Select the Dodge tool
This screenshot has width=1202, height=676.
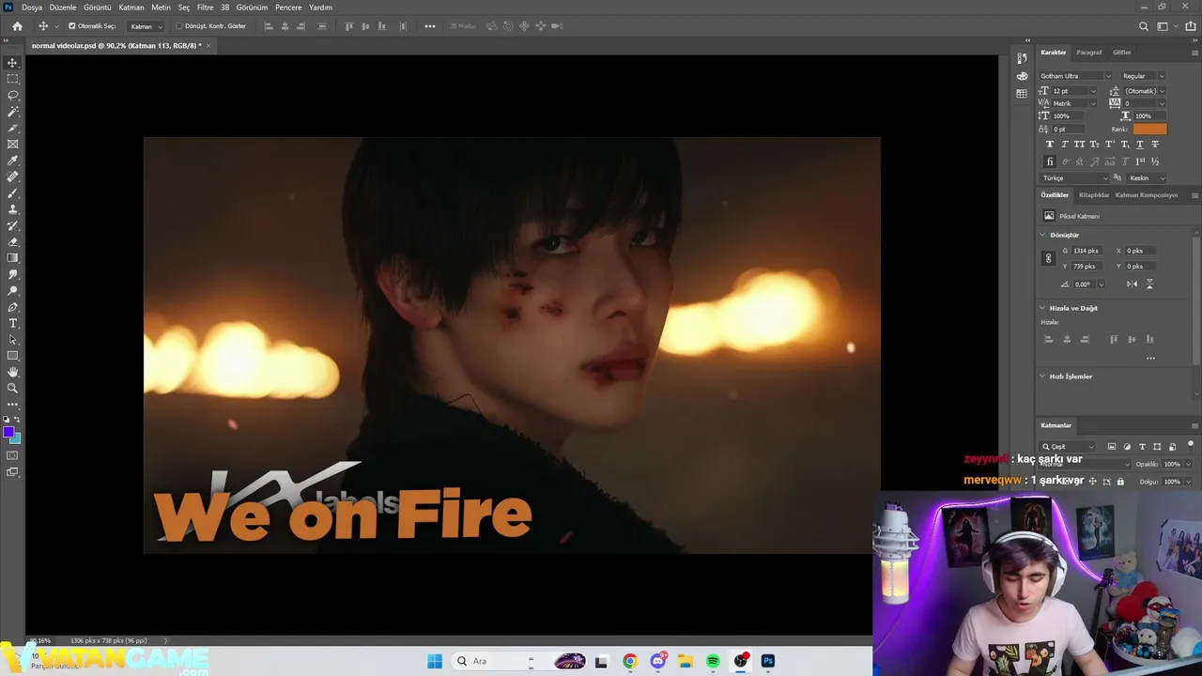[x=12, y=290]
